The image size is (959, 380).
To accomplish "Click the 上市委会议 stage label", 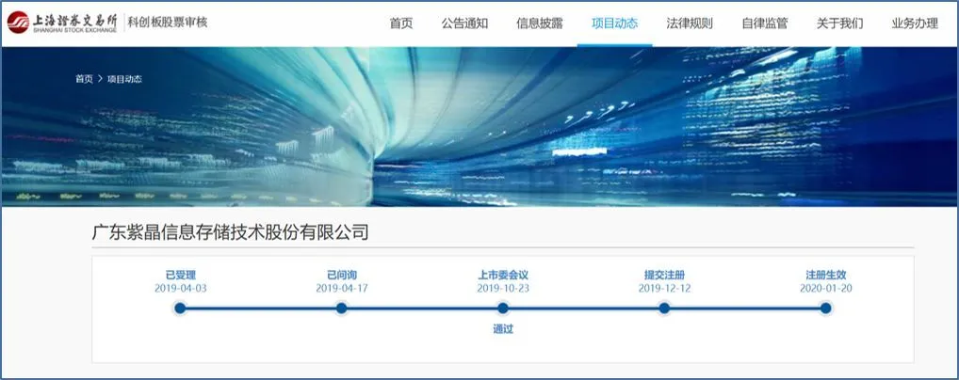I will (503, 276).
